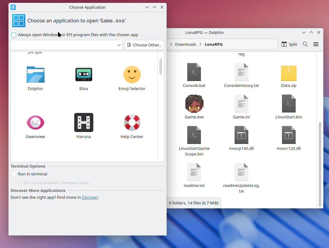Click the application list scrollbar

[x=161, y=66]
